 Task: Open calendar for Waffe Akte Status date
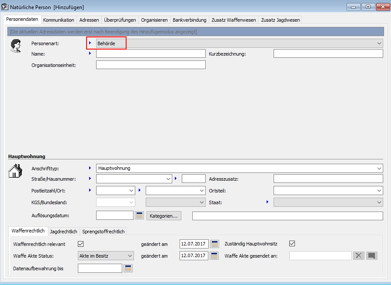(214, 256)
